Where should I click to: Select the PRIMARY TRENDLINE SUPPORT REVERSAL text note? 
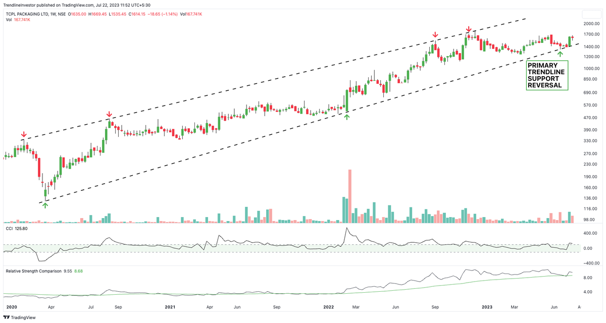point(547,75)
